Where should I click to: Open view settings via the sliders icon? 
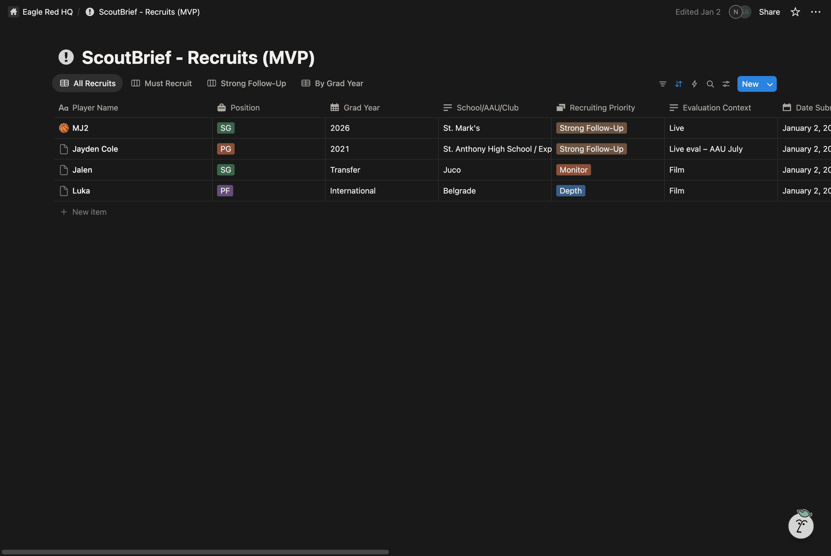tap(726, 84)
